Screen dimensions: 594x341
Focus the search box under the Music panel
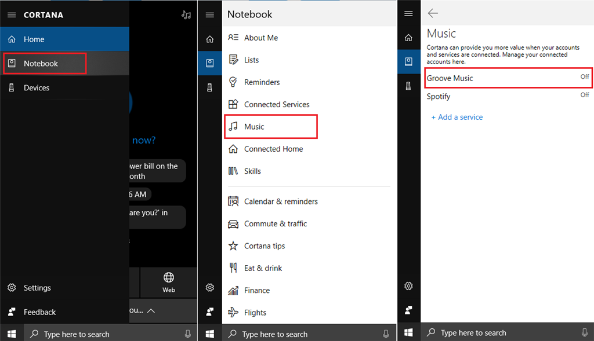[507, 332]
